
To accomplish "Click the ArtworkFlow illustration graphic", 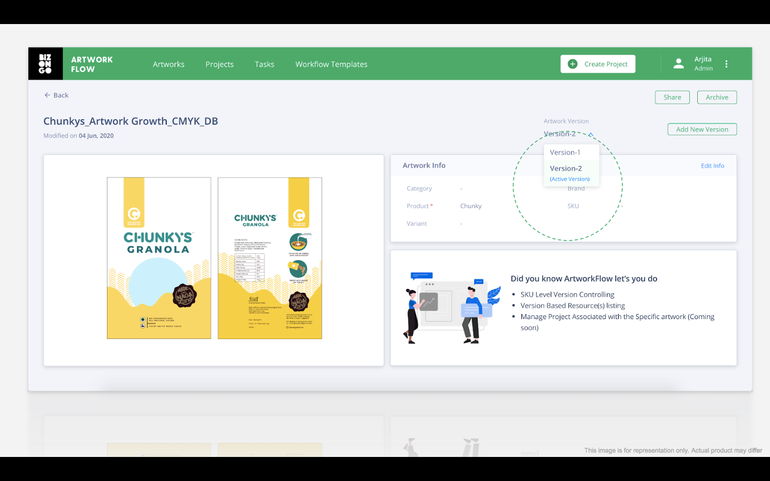I will tap(452, 308).
